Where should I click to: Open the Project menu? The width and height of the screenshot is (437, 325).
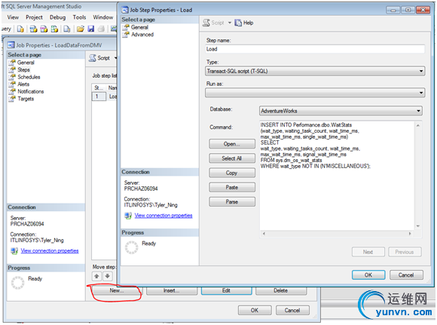pyautogui.click(x=34, y=17)
